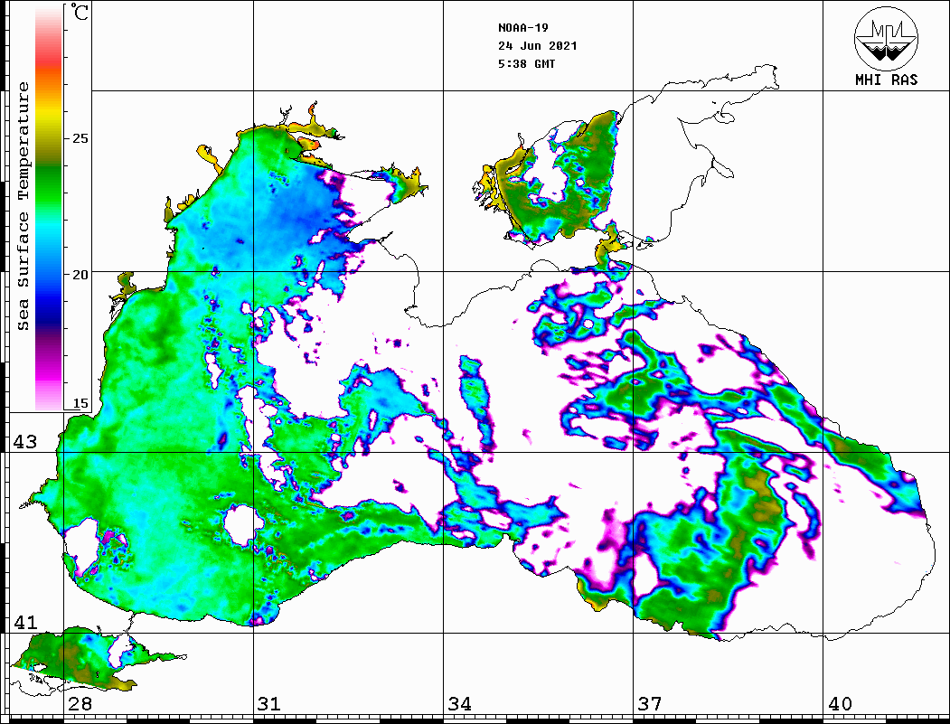Click longitude label 37
The image size is (950, 724).
(650, 704)
